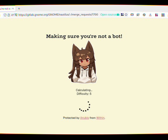Click the gitlab.gnome.org URL field
Viewport: 168px width, 140px height.
58,15
